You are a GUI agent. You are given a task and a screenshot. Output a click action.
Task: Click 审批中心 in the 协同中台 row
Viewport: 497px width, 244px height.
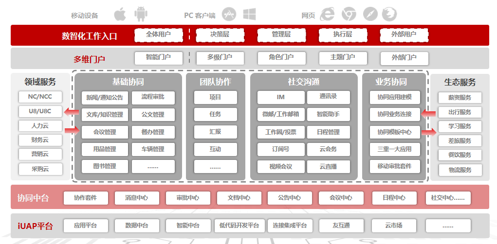coord(187,198)
